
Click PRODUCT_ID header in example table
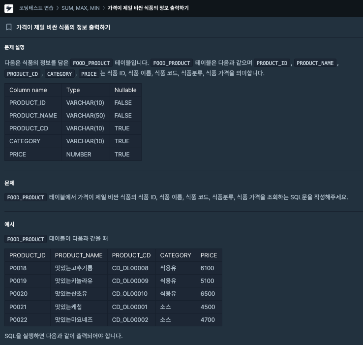tap(28, 255)
